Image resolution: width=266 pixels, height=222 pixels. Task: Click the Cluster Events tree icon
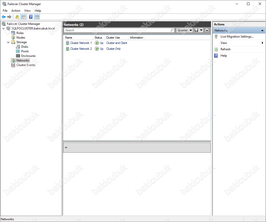[13, 65]
